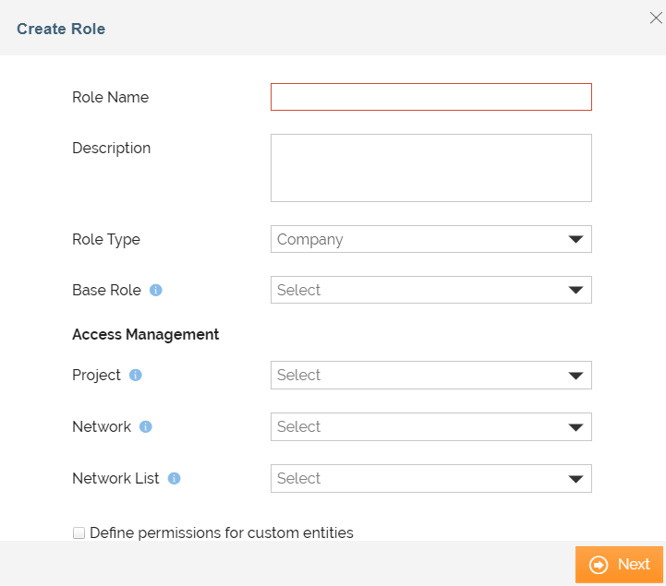Click the Network List dropdown arrow
This screenshot has height=586, width=666.
coord(576,480)
